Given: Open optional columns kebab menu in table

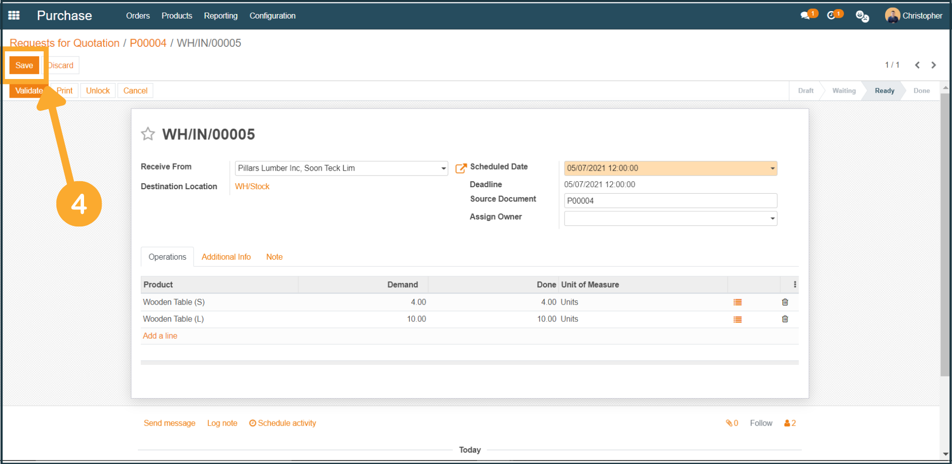Looking at the screenshot, I should [795, 284].
